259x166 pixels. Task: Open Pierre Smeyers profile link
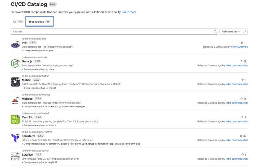(x=239, y=47)
